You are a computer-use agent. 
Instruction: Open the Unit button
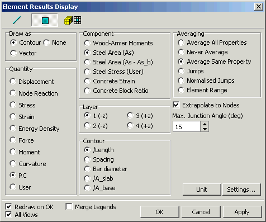click(x=202, y=190)
